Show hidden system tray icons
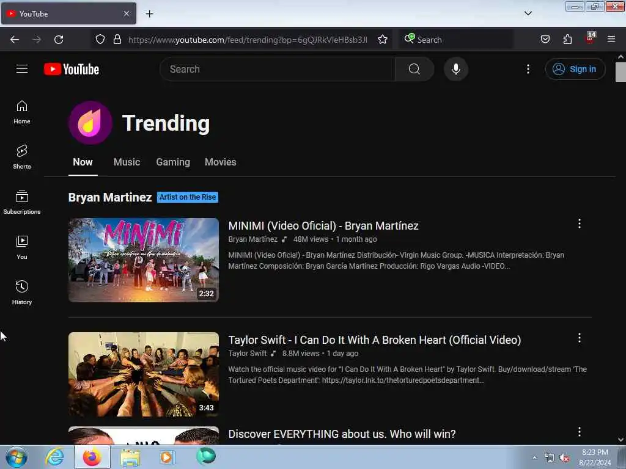Screen dimensions: 626x469 pos(534,457)
